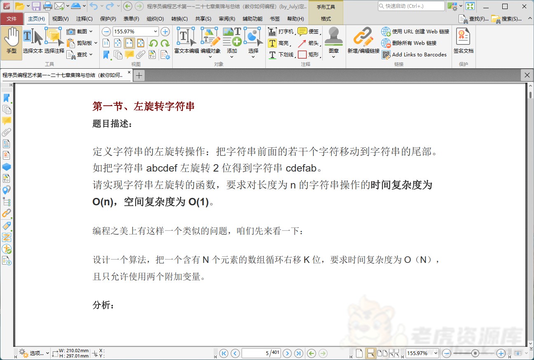Select the 打字机 typewriter tool
This screenshot has height=360, width=534.
[281, 32]
